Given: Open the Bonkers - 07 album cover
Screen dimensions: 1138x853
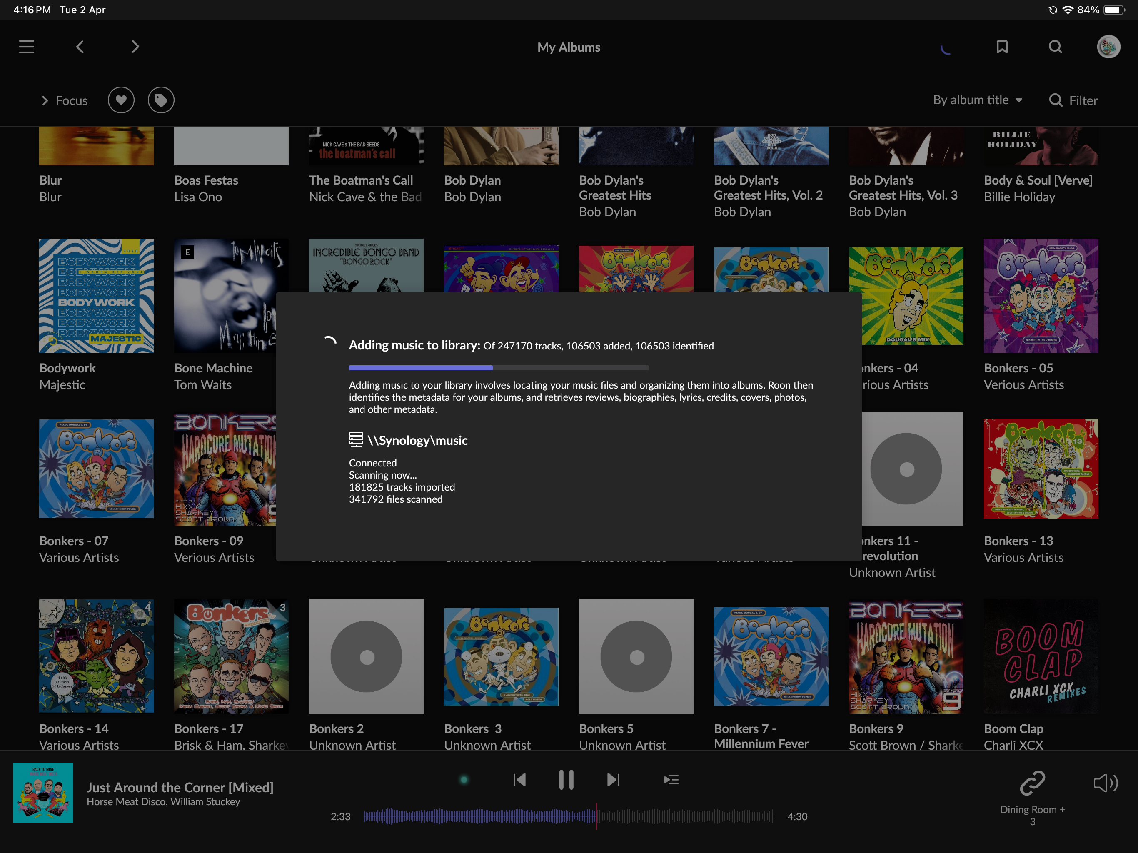Looking at the screenshot, I should click(x=96, y=469).
